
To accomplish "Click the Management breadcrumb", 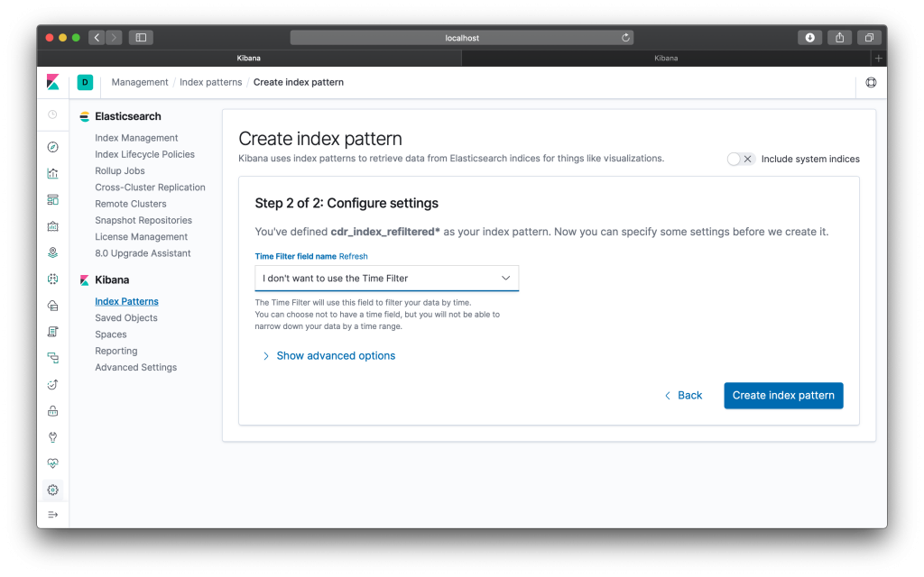I will click(x=140, y=82).
